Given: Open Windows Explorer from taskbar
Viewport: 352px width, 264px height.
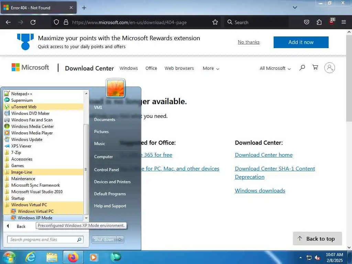Looking at the screenshot, I should tap(52, 257).
